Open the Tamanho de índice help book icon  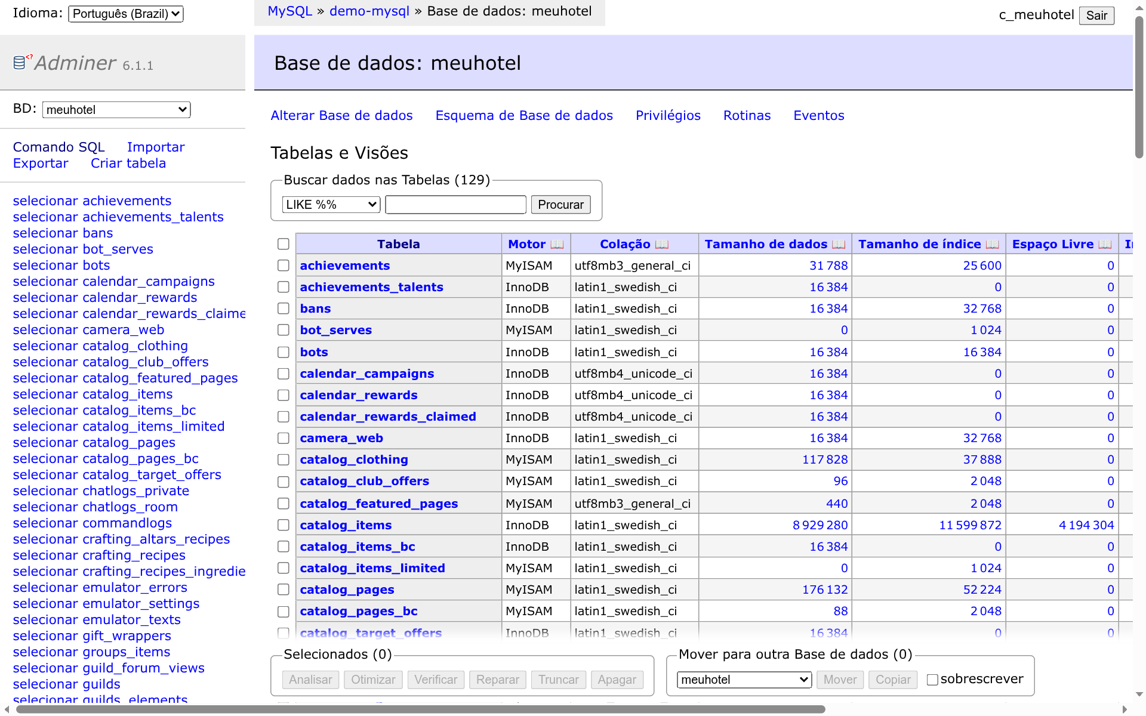point(993,245)
